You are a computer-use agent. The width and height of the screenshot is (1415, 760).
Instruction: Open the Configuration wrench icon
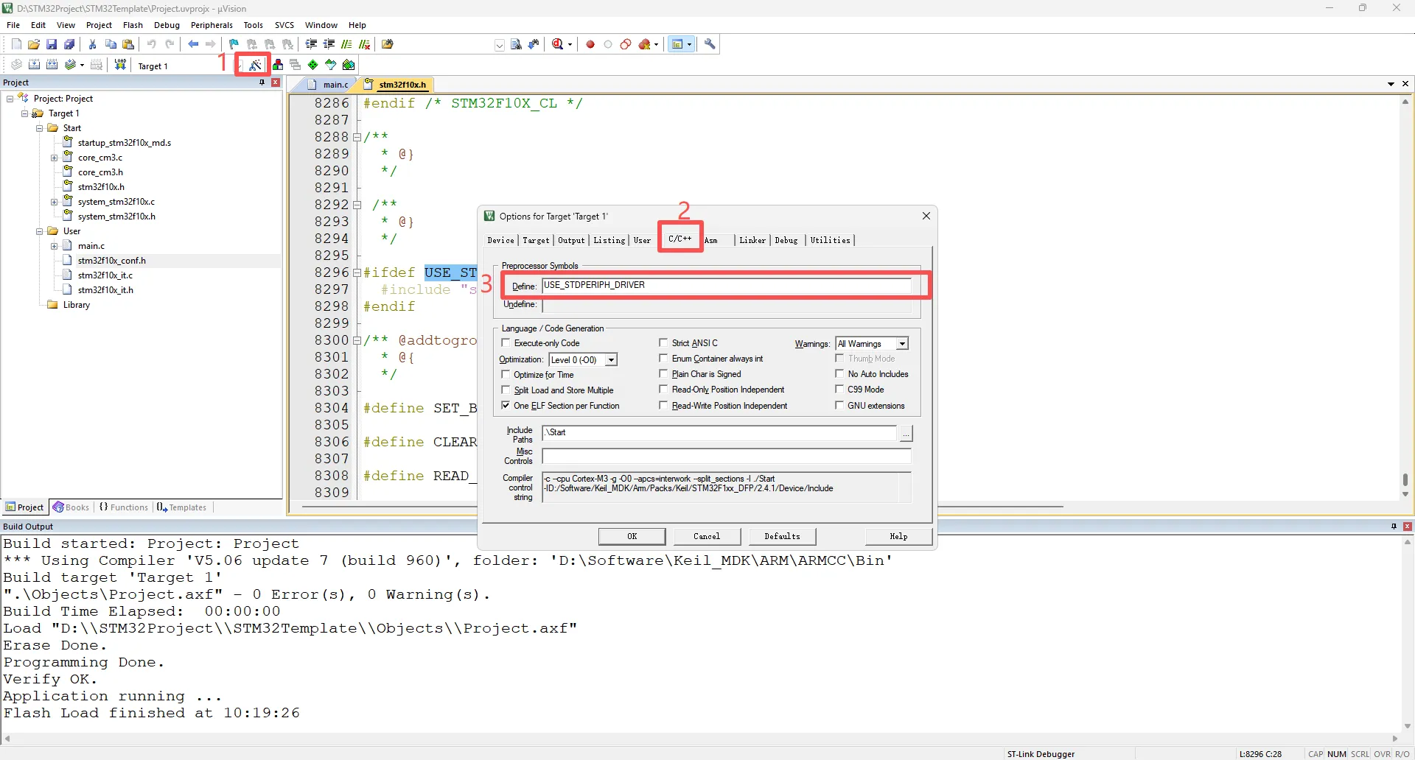pos(710,44)
